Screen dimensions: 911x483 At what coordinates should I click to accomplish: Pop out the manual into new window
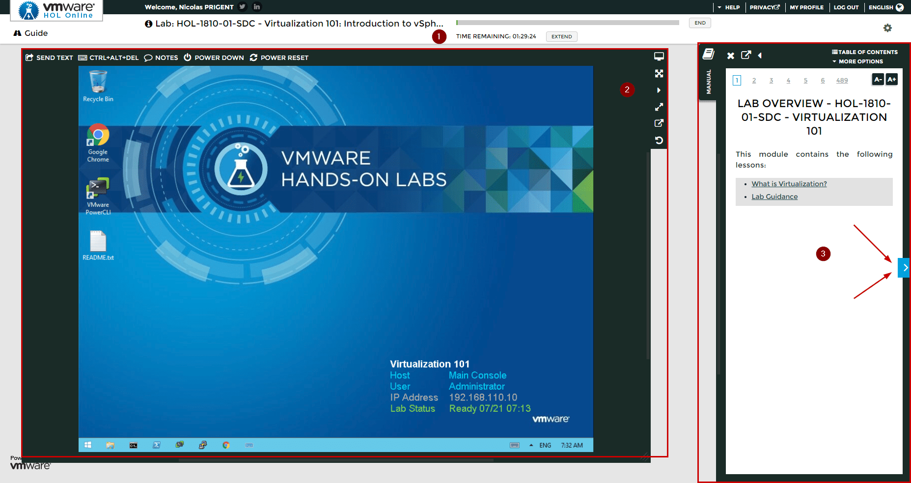[x=746, y=55]
